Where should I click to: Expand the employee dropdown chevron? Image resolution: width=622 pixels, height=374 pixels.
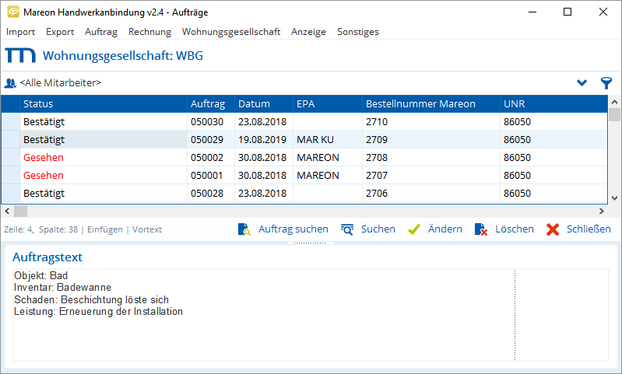click(x=582, y=82)
